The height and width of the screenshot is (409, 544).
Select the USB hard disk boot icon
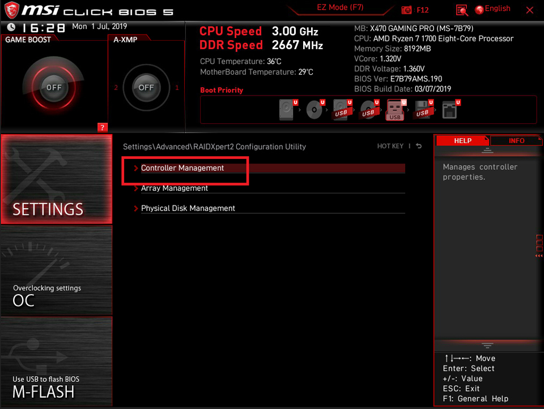(x=342, y=109)
